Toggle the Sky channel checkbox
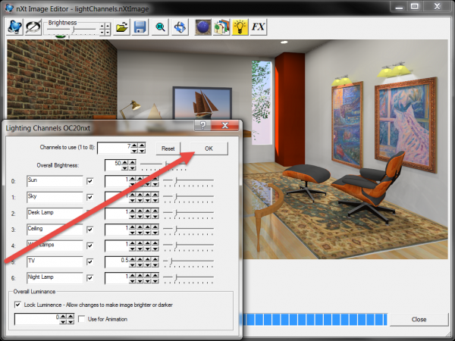This screenshot has height=341, width=455. 90,198
